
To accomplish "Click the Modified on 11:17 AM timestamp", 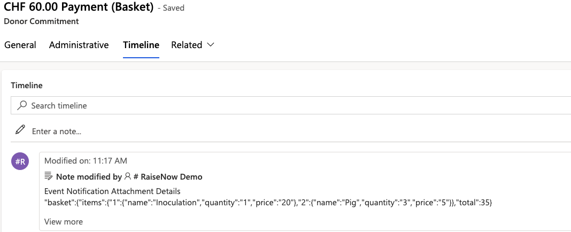I will tap(86, 160).
